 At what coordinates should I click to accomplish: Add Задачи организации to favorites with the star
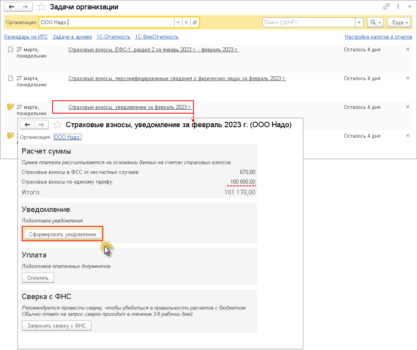point(41,7)
